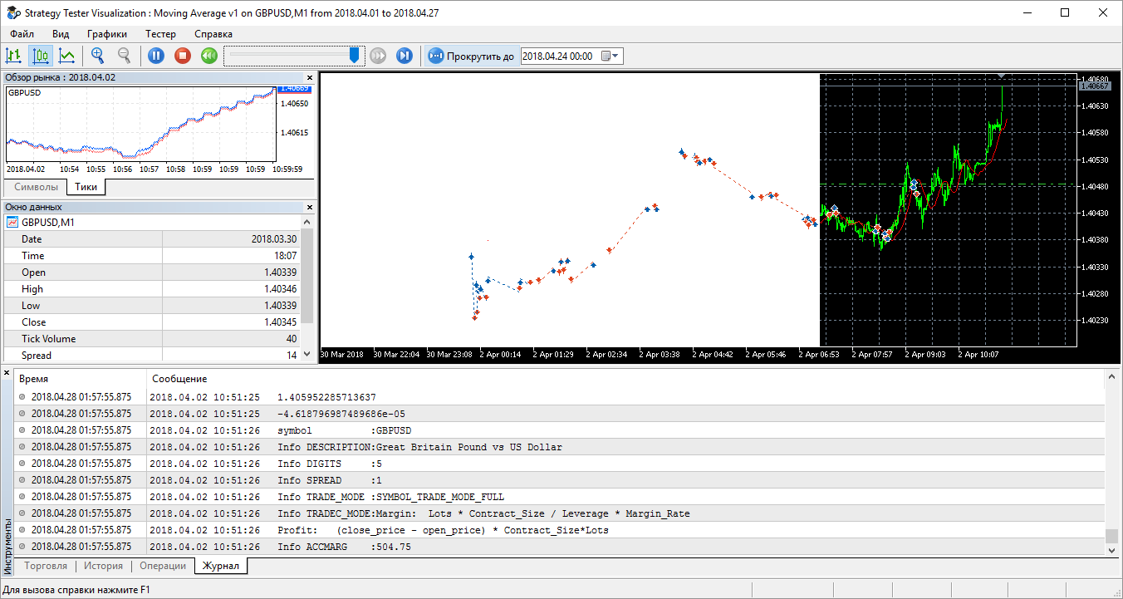The height and width of the screenshot is (599, 1123).
Task: Switch chart to bar chart mode
Action: 13,56
